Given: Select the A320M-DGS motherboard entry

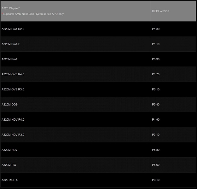Looking at the screenshot, I should coord(10,105).
